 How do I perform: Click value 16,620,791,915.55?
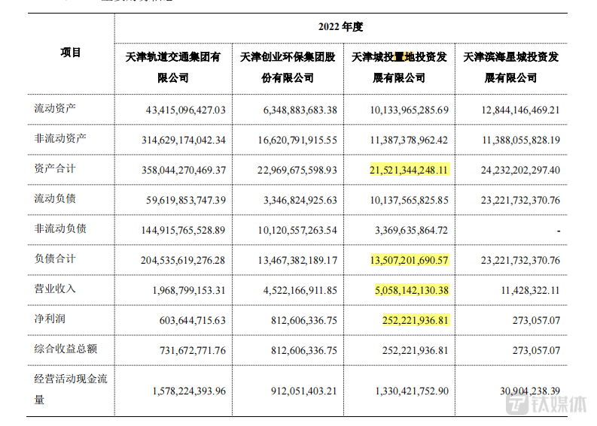pyautogui.click(x=297, y=140)
